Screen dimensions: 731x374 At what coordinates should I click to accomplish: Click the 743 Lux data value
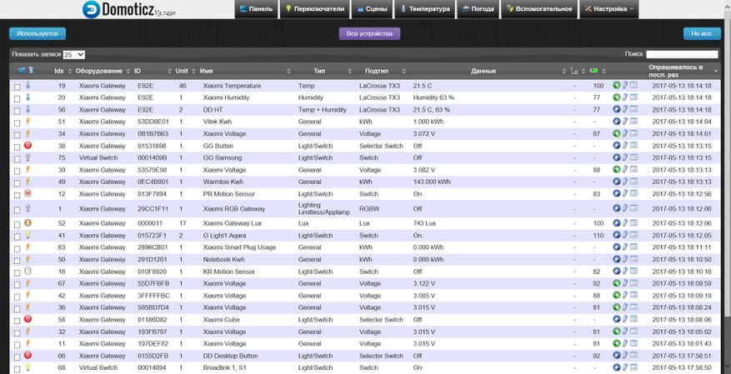(x=424, y=223)
